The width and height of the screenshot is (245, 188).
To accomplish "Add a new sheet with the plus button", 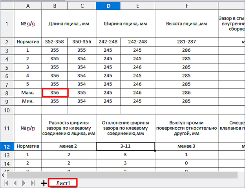I will 44,183.
